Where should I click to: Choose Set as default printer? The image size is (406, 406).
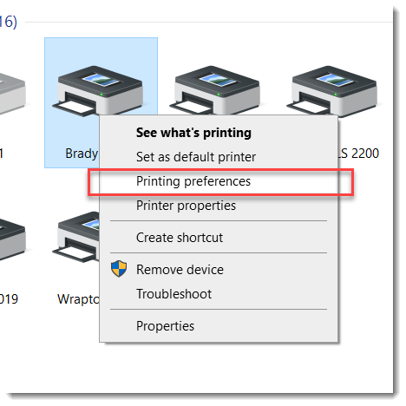click(196, 157)
